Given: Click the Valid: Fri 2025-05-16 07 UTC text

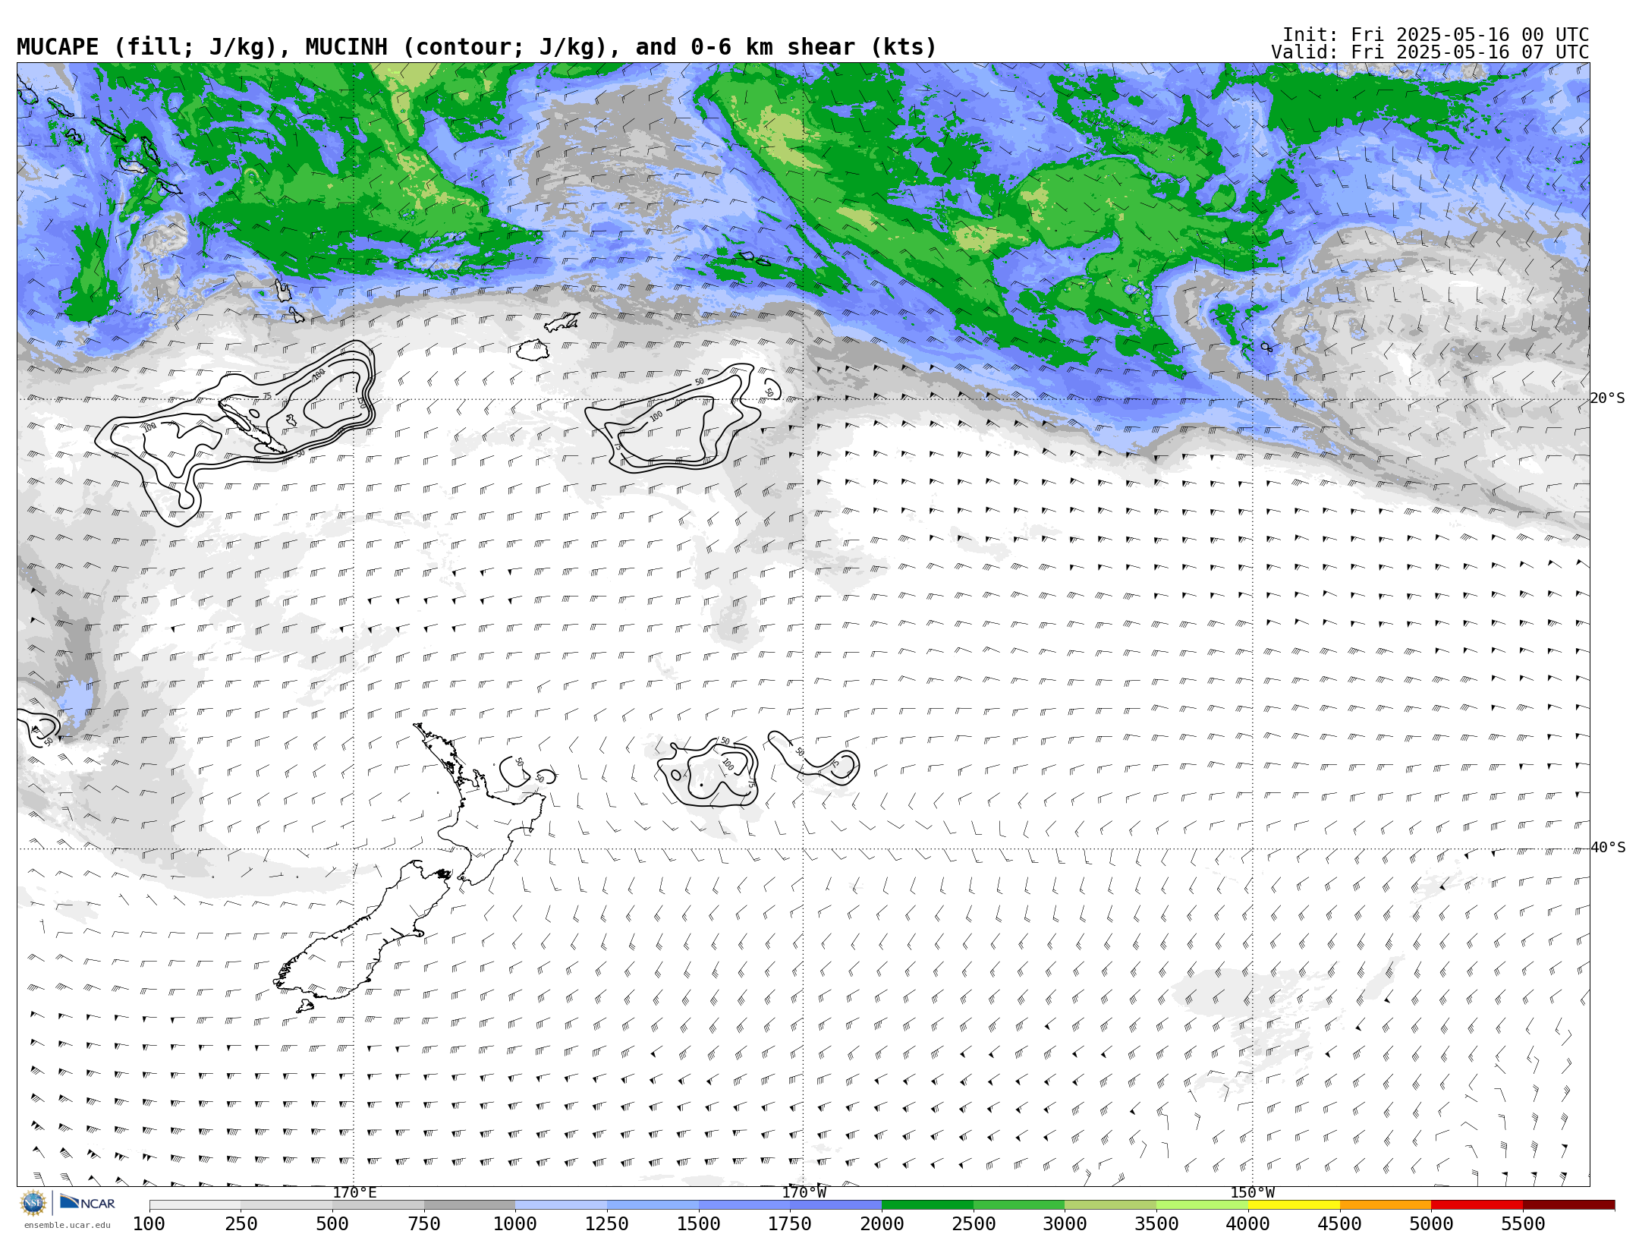Looking at the screenshot, I should pyautogui.click(x=1430, y=52).
